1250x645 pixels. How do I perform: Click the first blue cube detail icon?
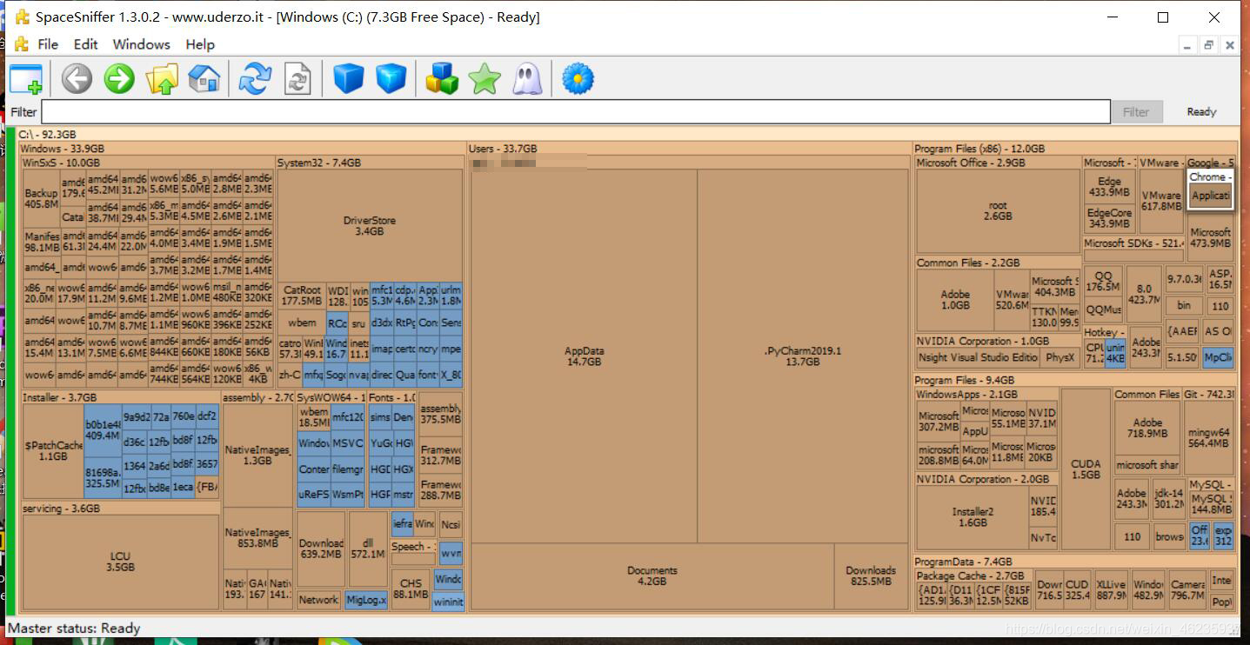(x=349, y=79)
